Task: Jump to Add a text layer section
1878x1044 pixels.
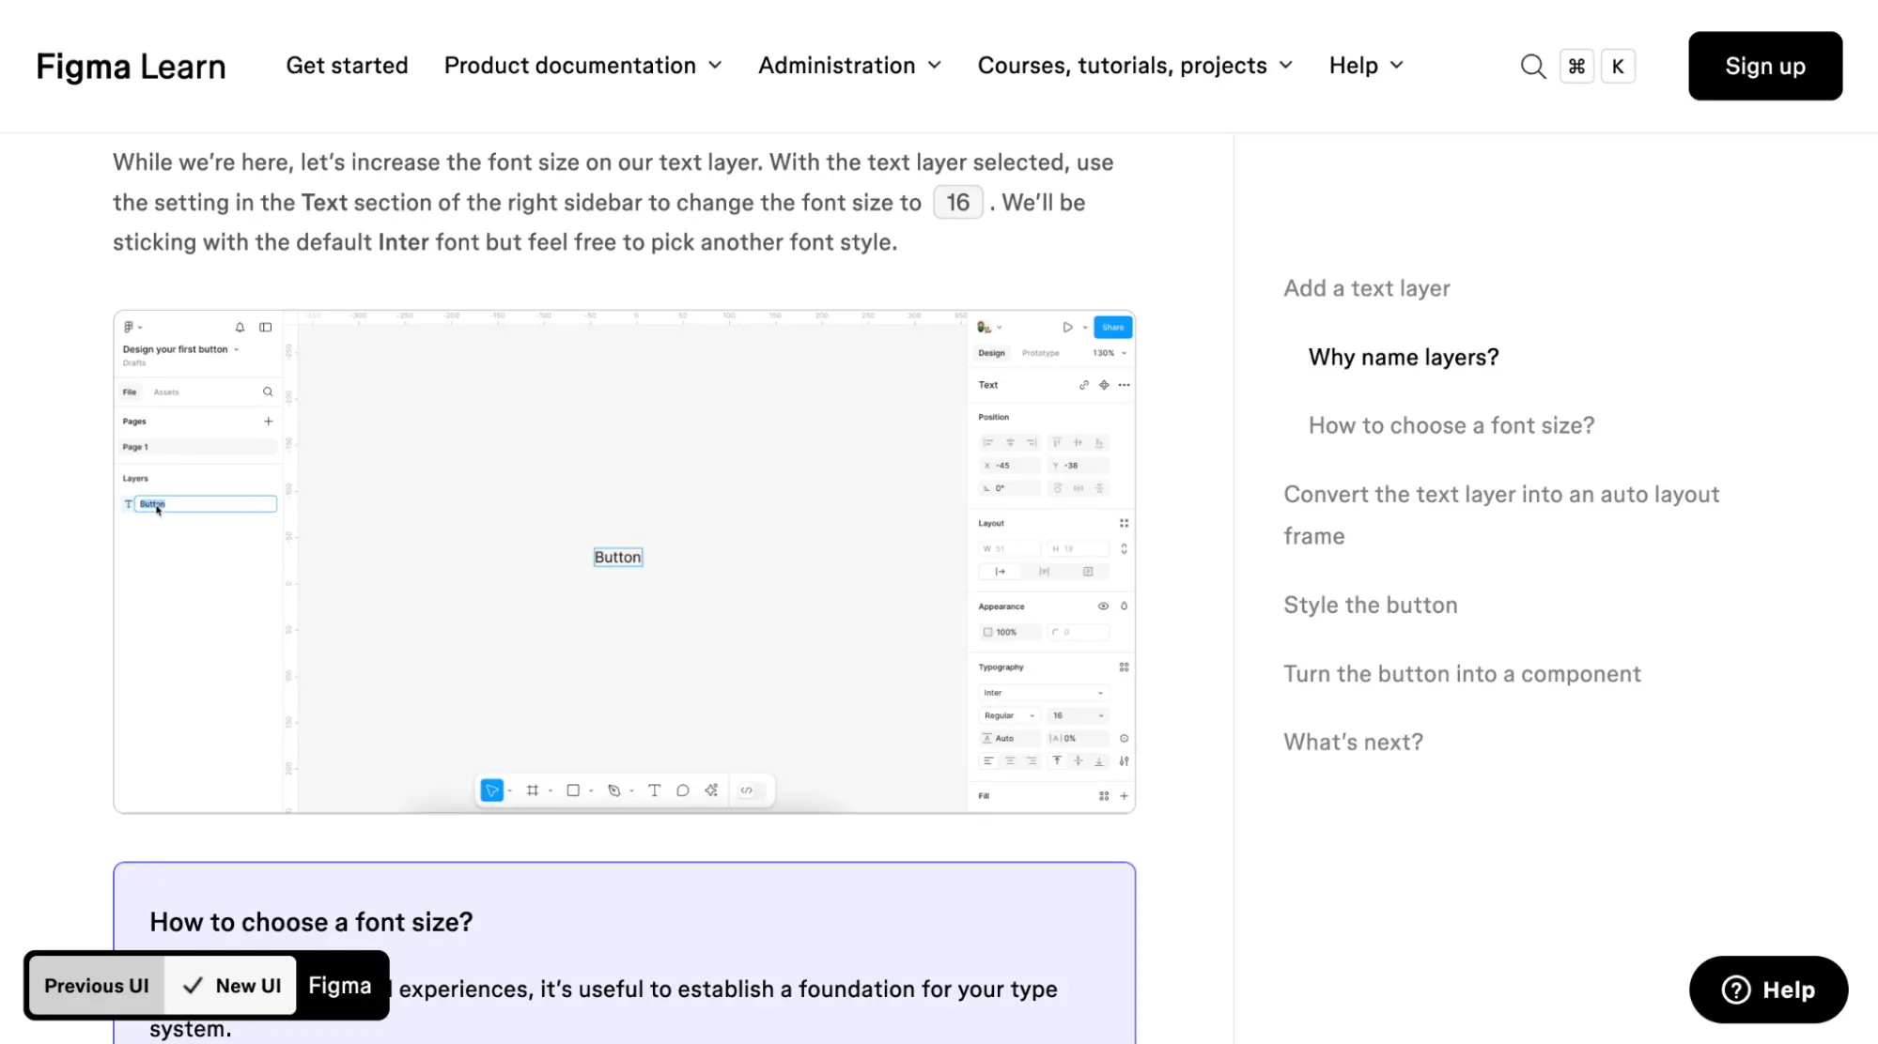Action: tap(1367, 288)
